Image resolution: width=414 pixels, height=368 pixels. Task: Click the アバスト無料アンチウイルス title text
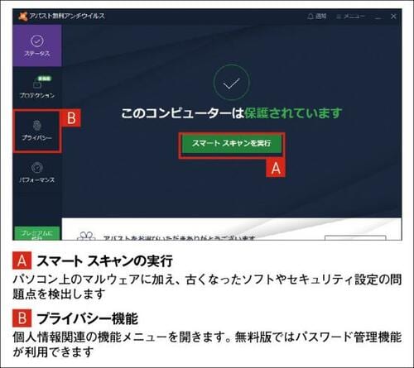pos(67,17)
